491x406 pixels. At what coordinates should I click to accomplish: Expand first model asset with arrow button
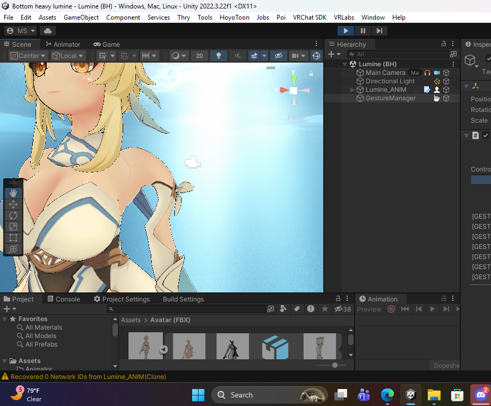(164, 349)
